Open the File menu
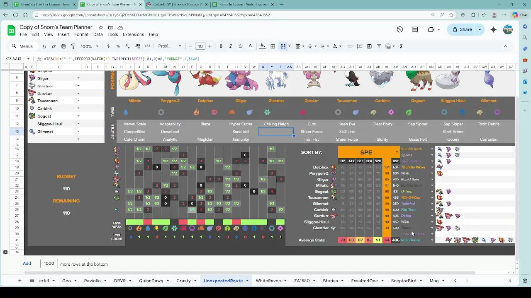The image size is (531, 298). tap(23, 34)
